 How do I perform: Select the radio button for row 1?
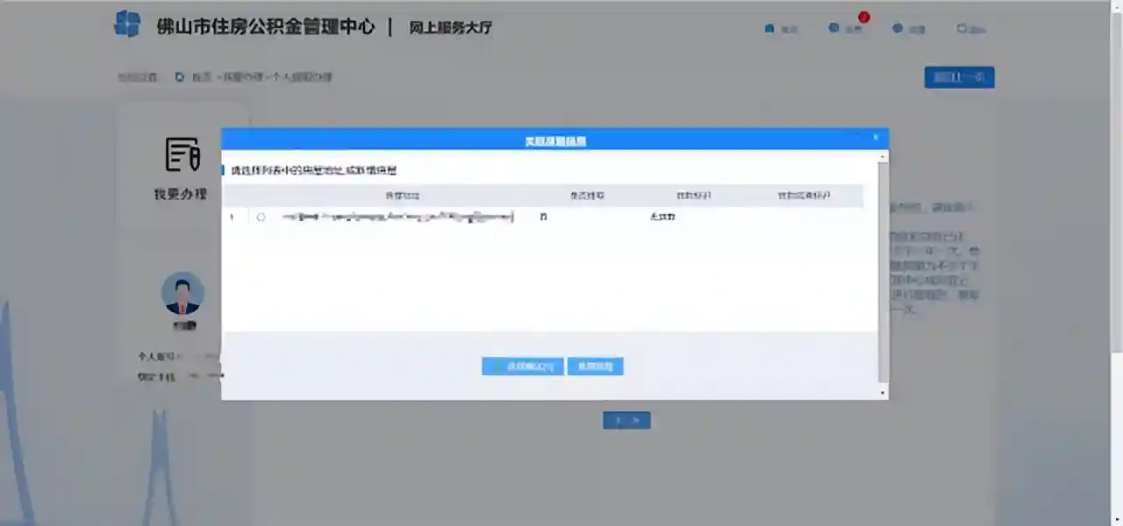click(261, 217)
